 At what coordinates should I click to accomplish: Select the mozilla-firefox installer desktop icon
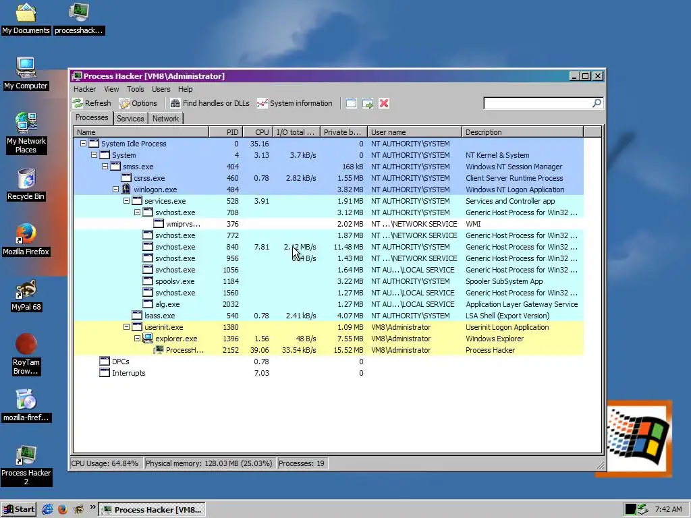point(26,406)
